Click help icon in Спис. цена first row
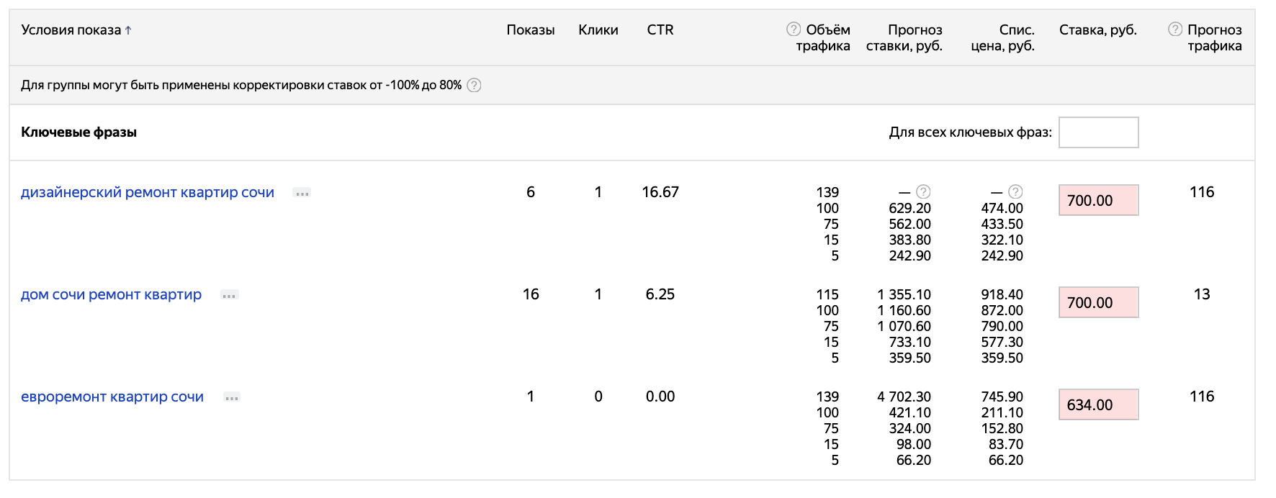This screenshot has width=1276, height=498. 1015,191
